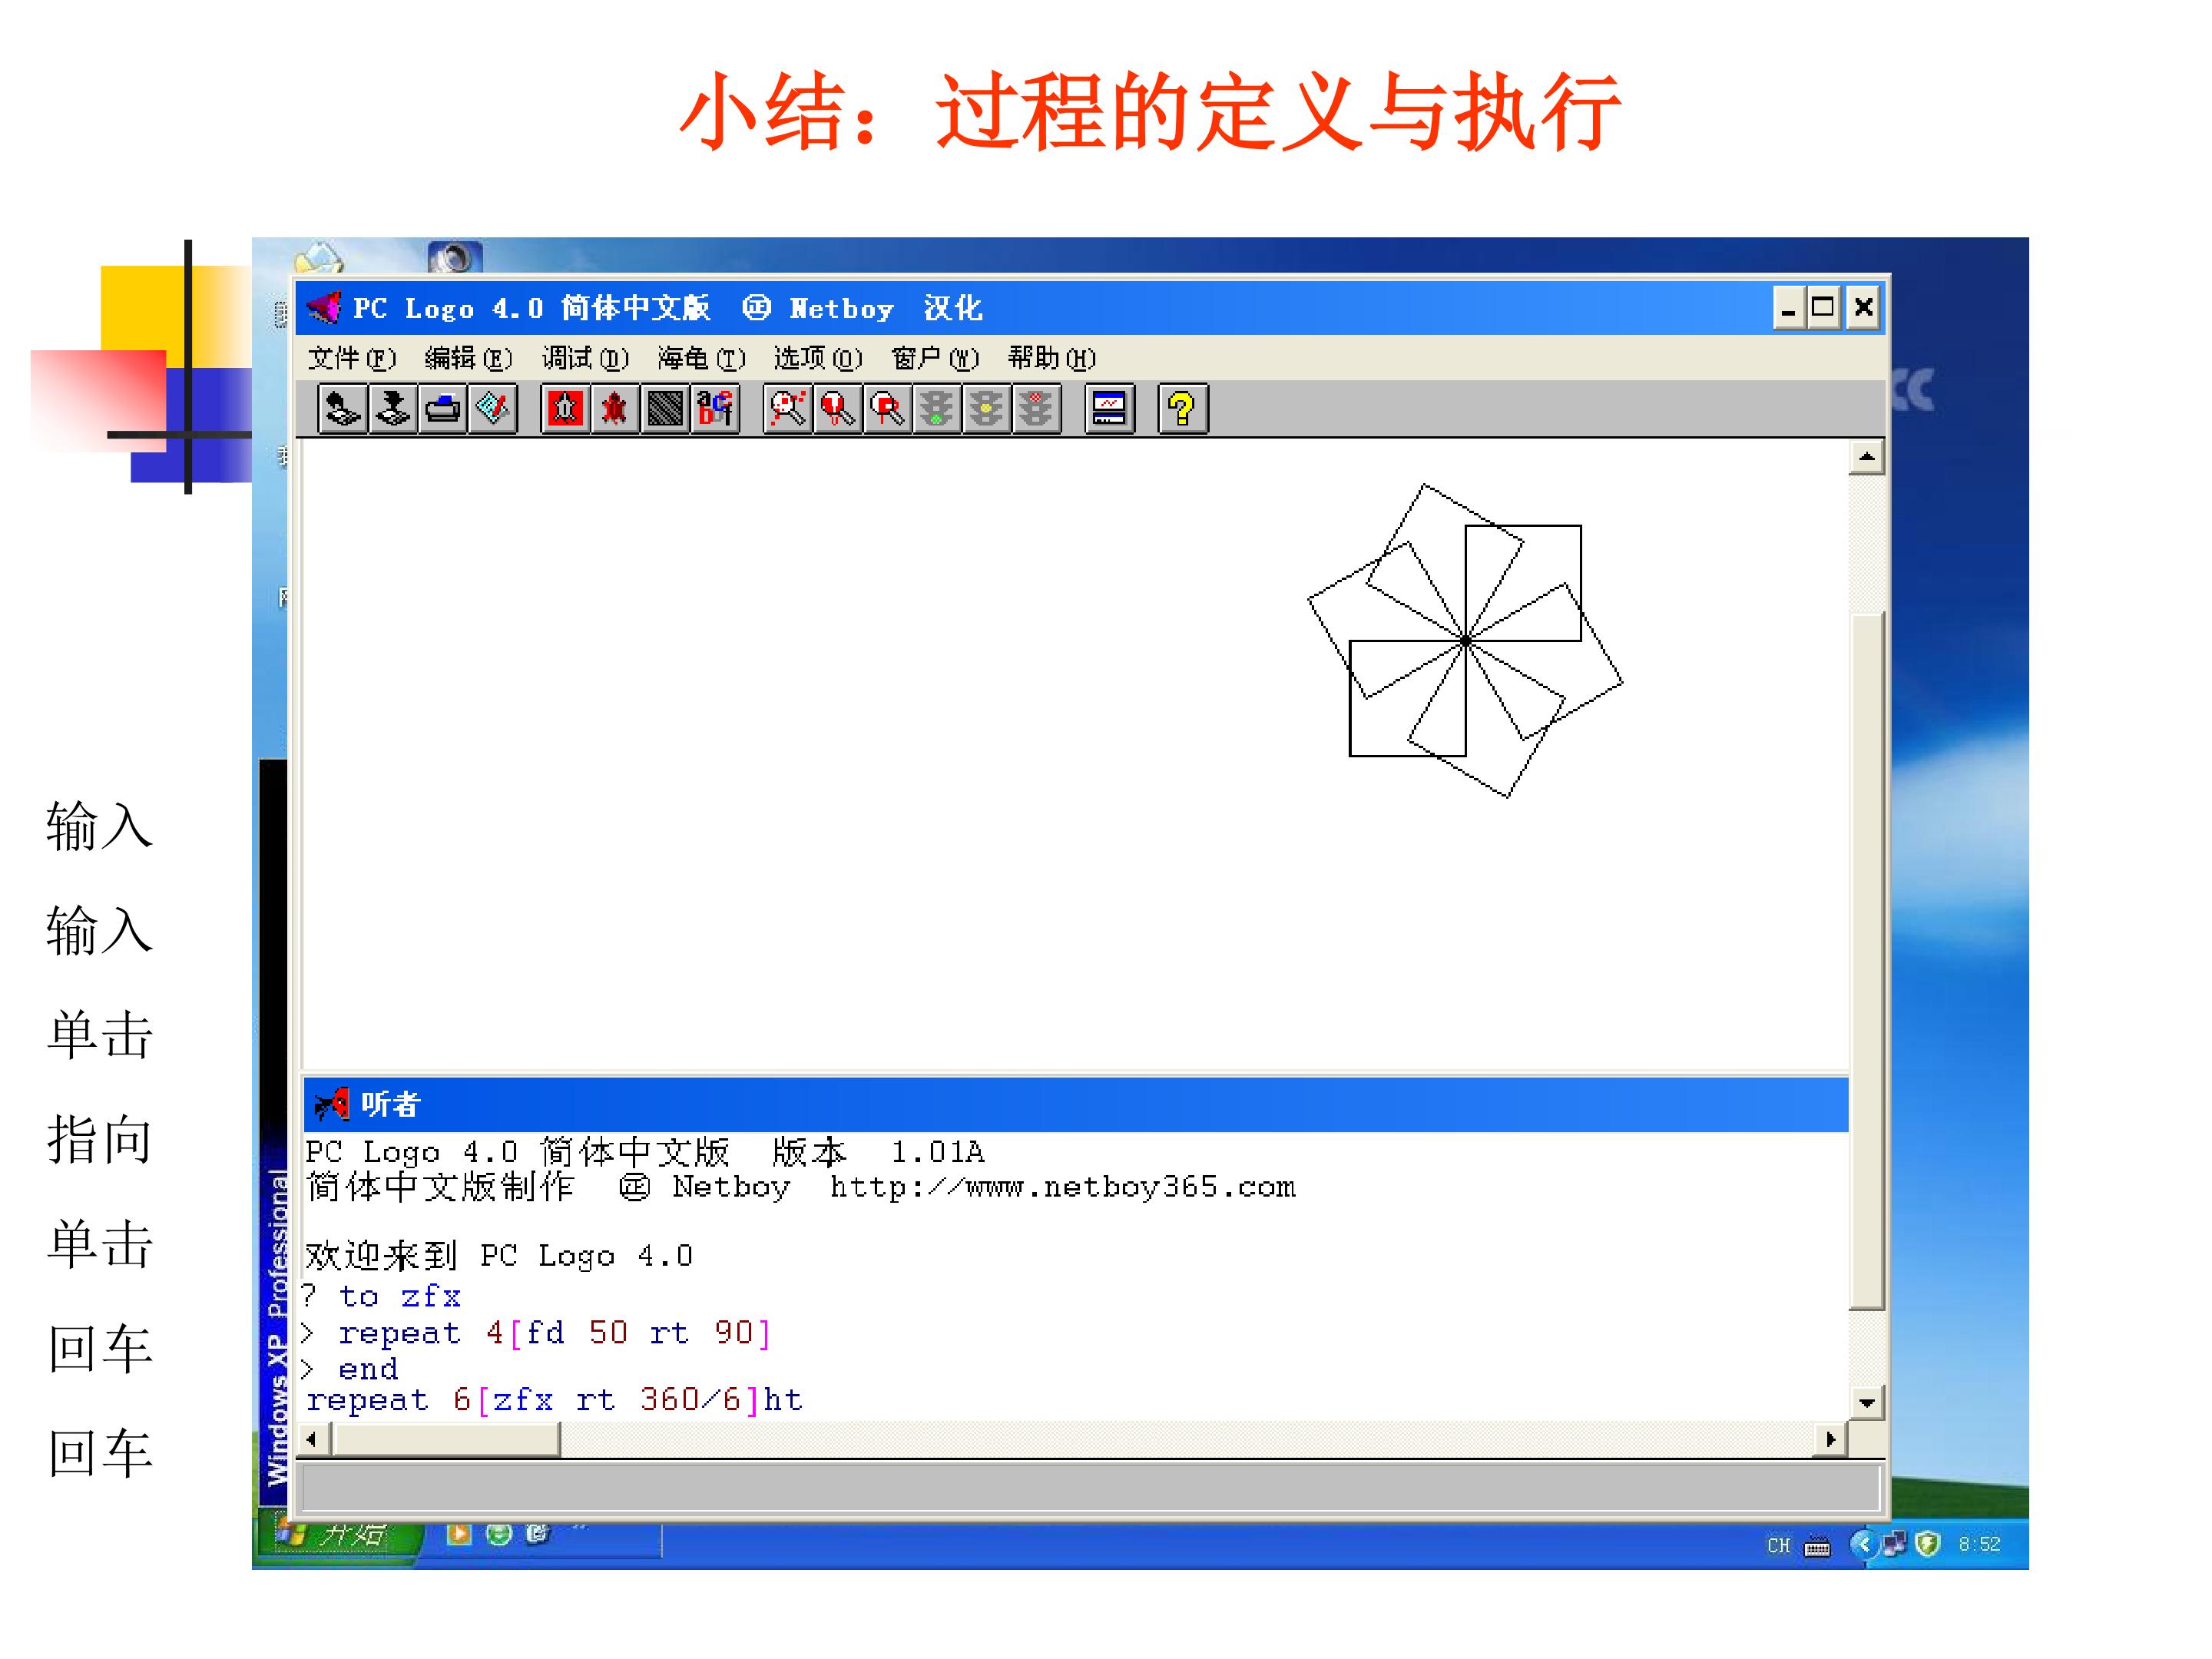Viewport: 2212px width, 1659px height.
Task: Click the dark hatched pattern toolbar icon
Action: coord(665,408)
